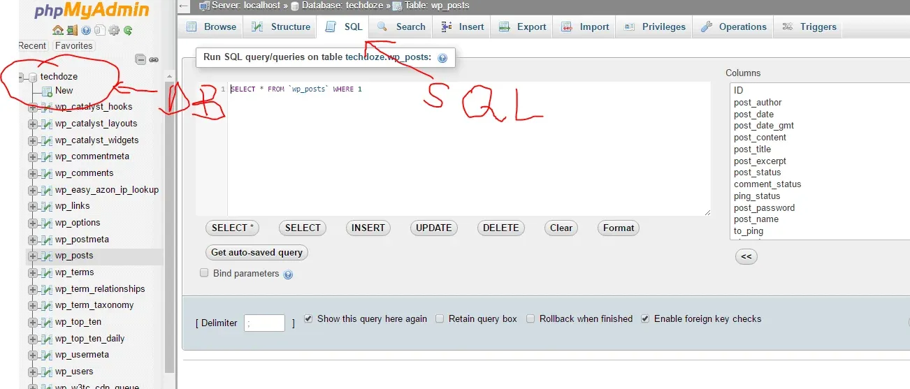Expand the wp_easy_azon_ip_lookup table node
The height and width of the screenshot is (389, 910).
click(32, 190)
